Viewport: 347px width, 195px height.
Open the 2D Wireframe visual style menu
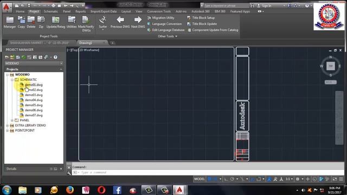[x=89, y=50]
